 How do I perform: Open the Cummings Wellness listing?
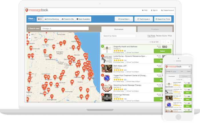(121, 95)
